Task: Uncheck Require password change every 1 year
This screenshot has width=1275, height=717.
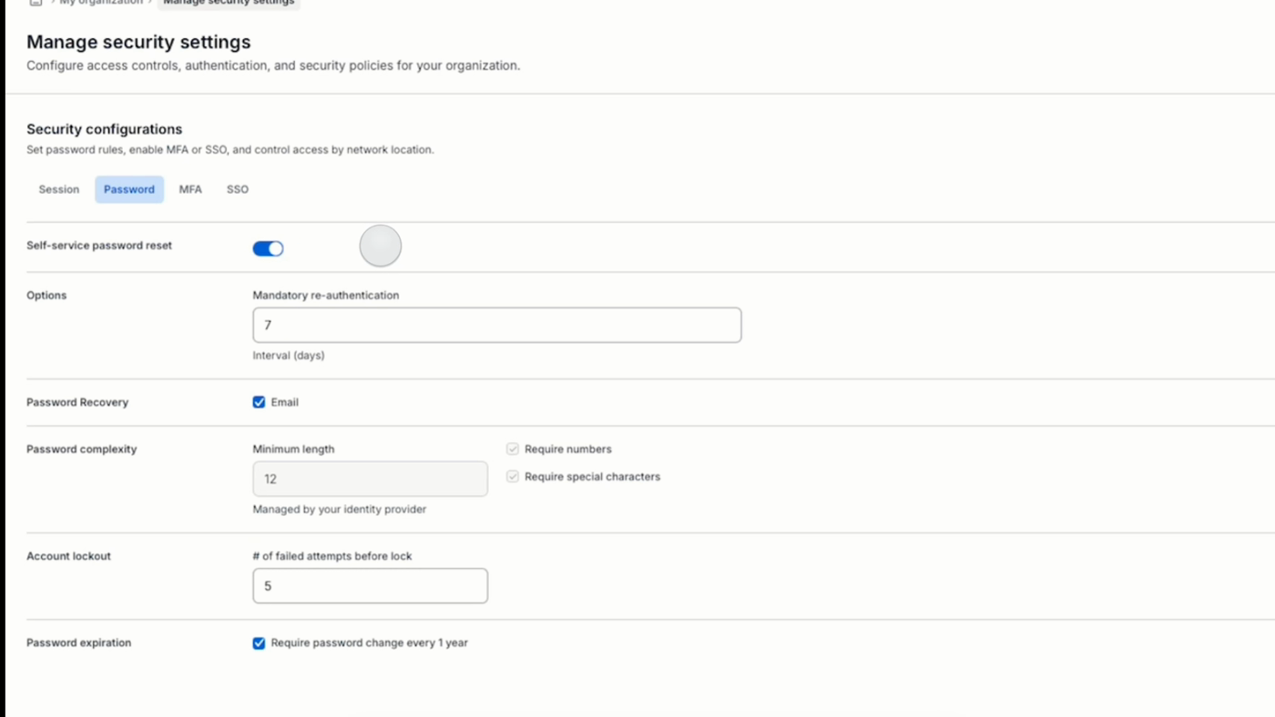Action: (x=259, y=643)
